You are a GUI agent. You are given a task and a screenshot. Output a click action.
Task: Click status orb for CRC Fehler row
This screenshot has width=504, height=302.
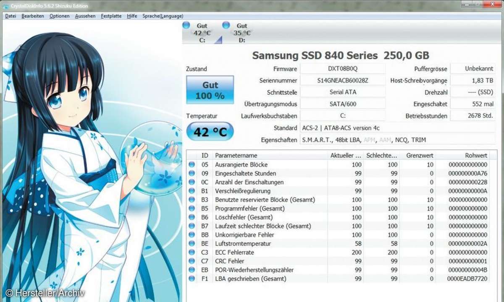(192, 261)
